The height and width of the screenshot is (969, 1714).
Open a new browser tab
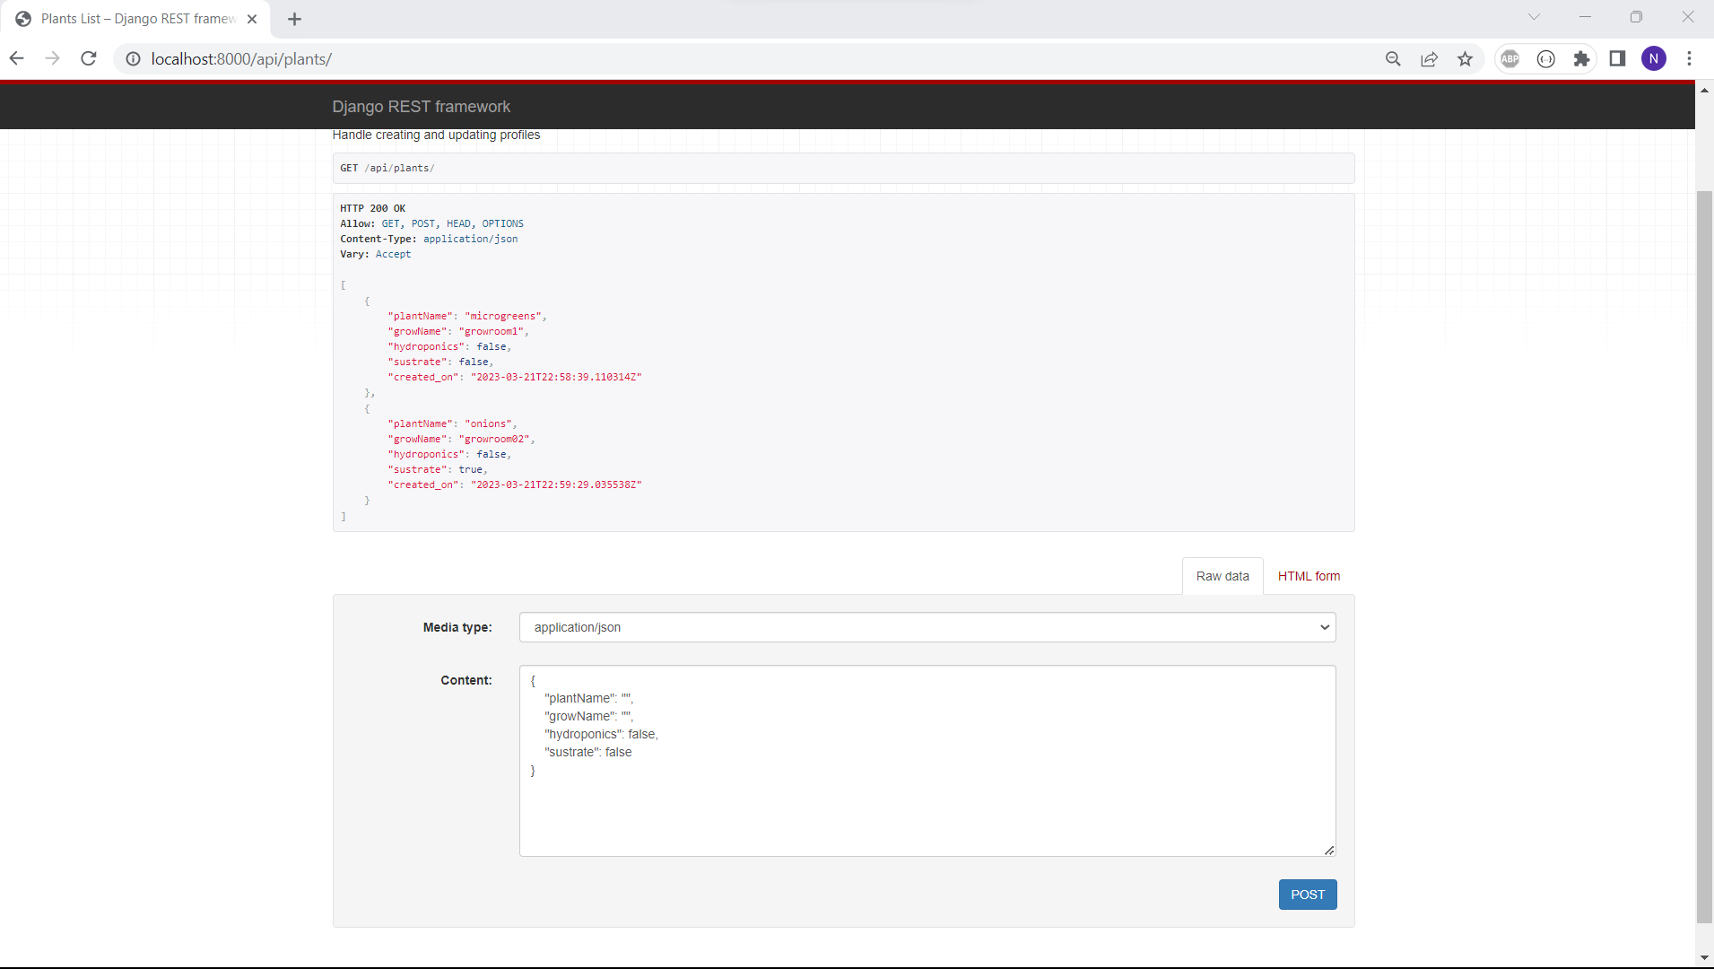(294, 19)
